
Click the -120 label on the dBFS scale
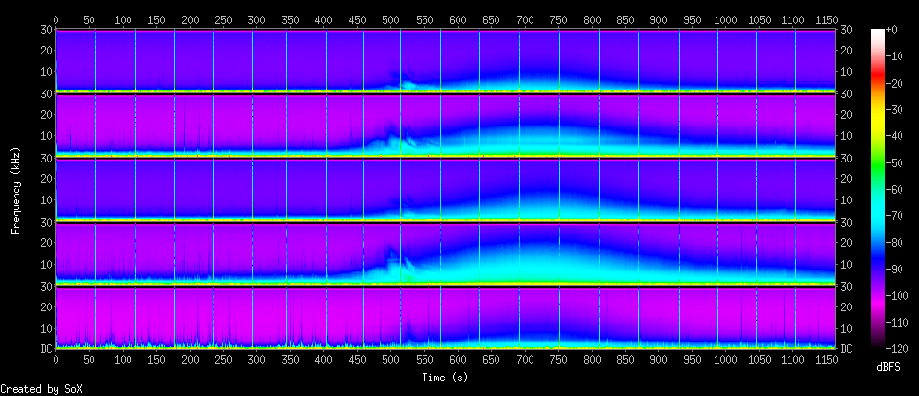coord(900,348)
